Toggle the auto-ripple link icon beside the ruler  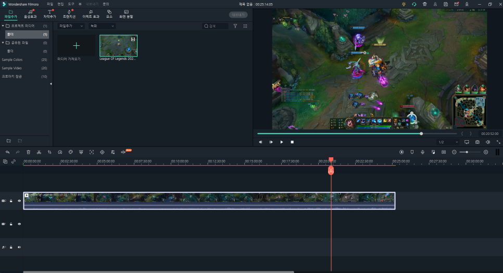[x=14, y=162]
